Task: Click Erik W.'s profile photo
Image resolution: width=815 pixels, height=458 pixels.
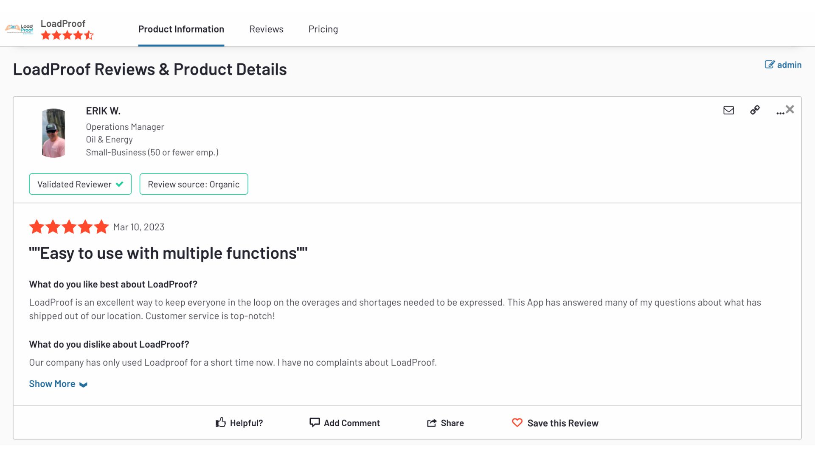Action: click(53, 133)
